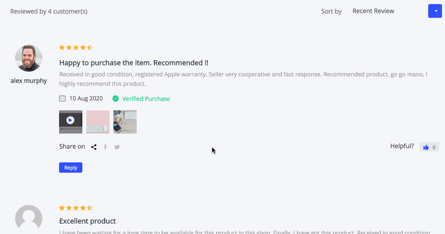Open the desk with coffee review image
The width and height of the screenshot is (445, 234).
click(x=125, y=122)
